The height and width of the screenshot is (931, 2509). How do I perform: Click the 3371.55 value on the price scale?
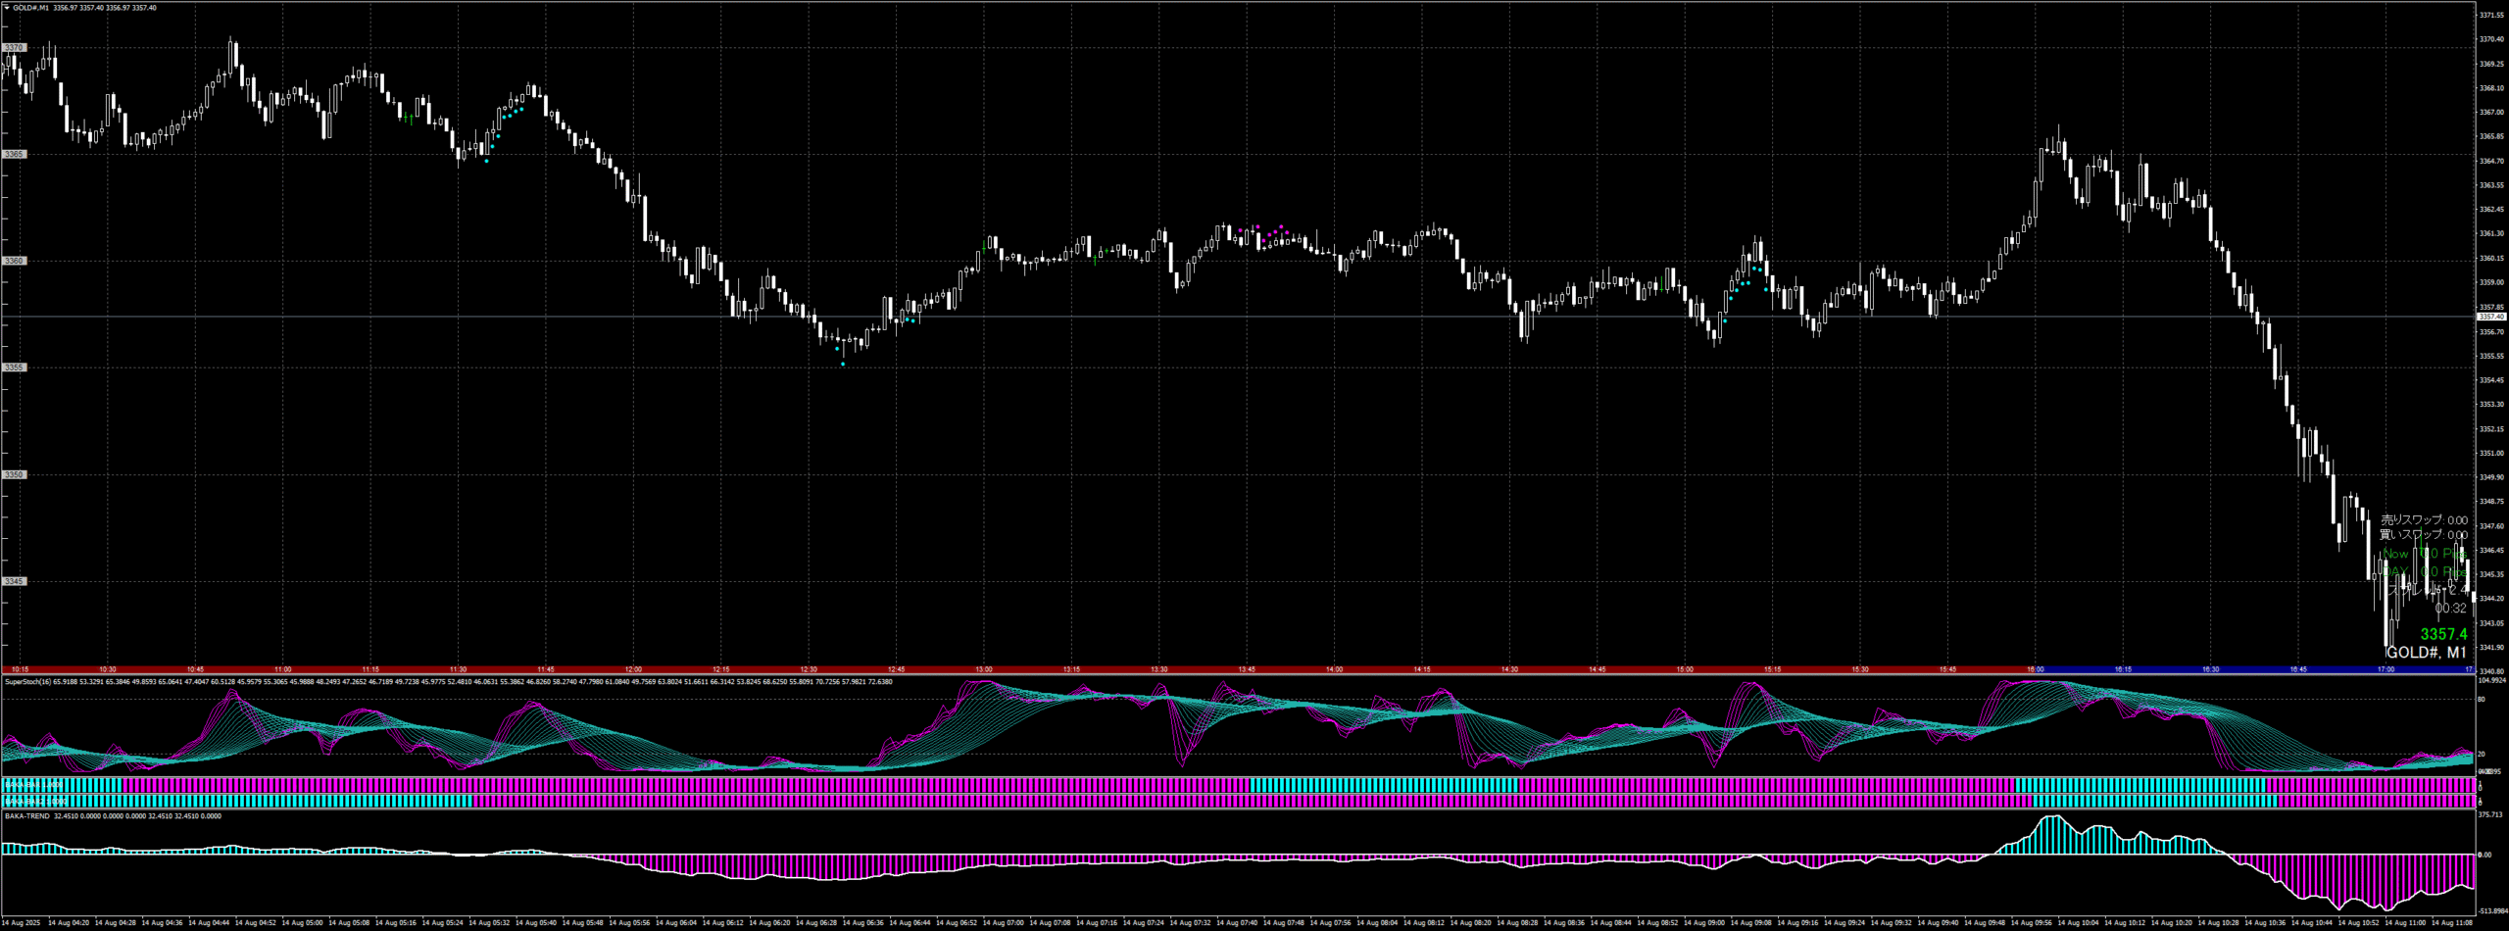pos(2491,15)
